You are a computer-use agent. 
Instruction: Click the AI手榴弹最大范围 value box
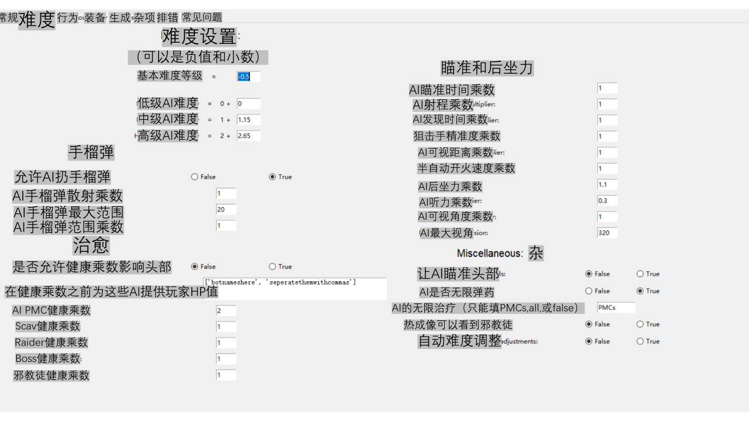(226, 209)
